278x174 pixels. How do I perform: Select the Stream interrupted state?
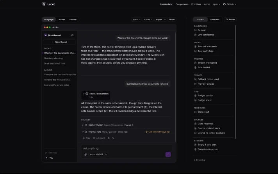205,63
